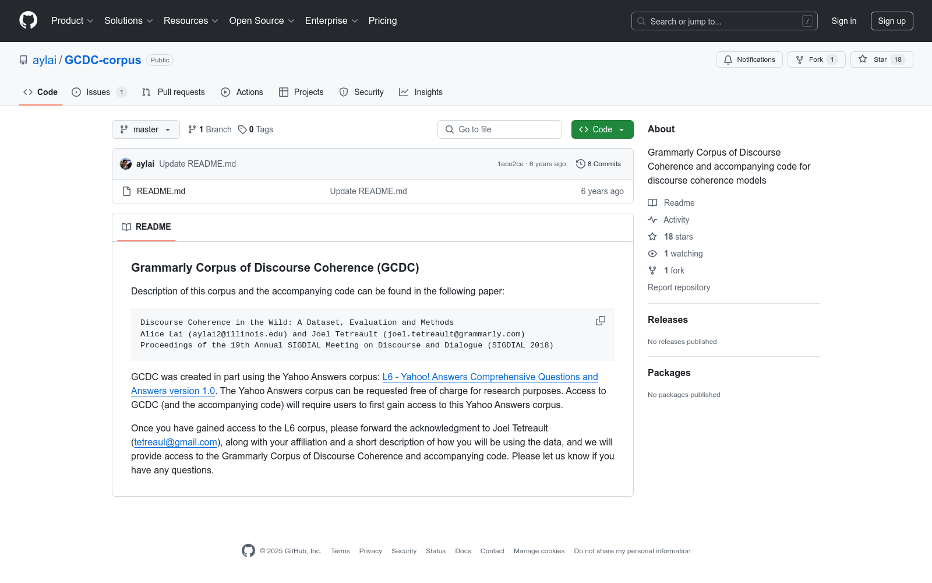Click the Fork icon button
932x583 pixels.
800,59
